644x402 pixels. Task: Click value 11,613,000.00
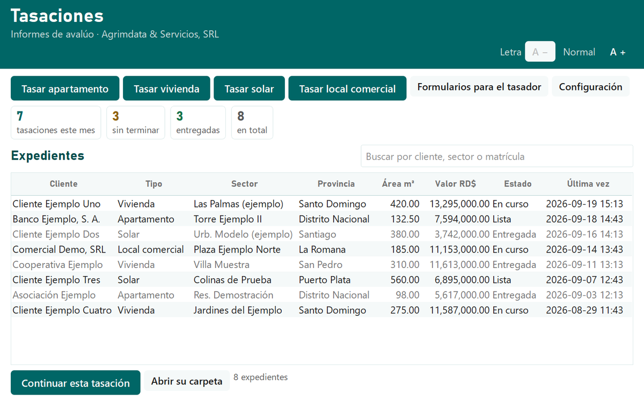click(460, 264)
